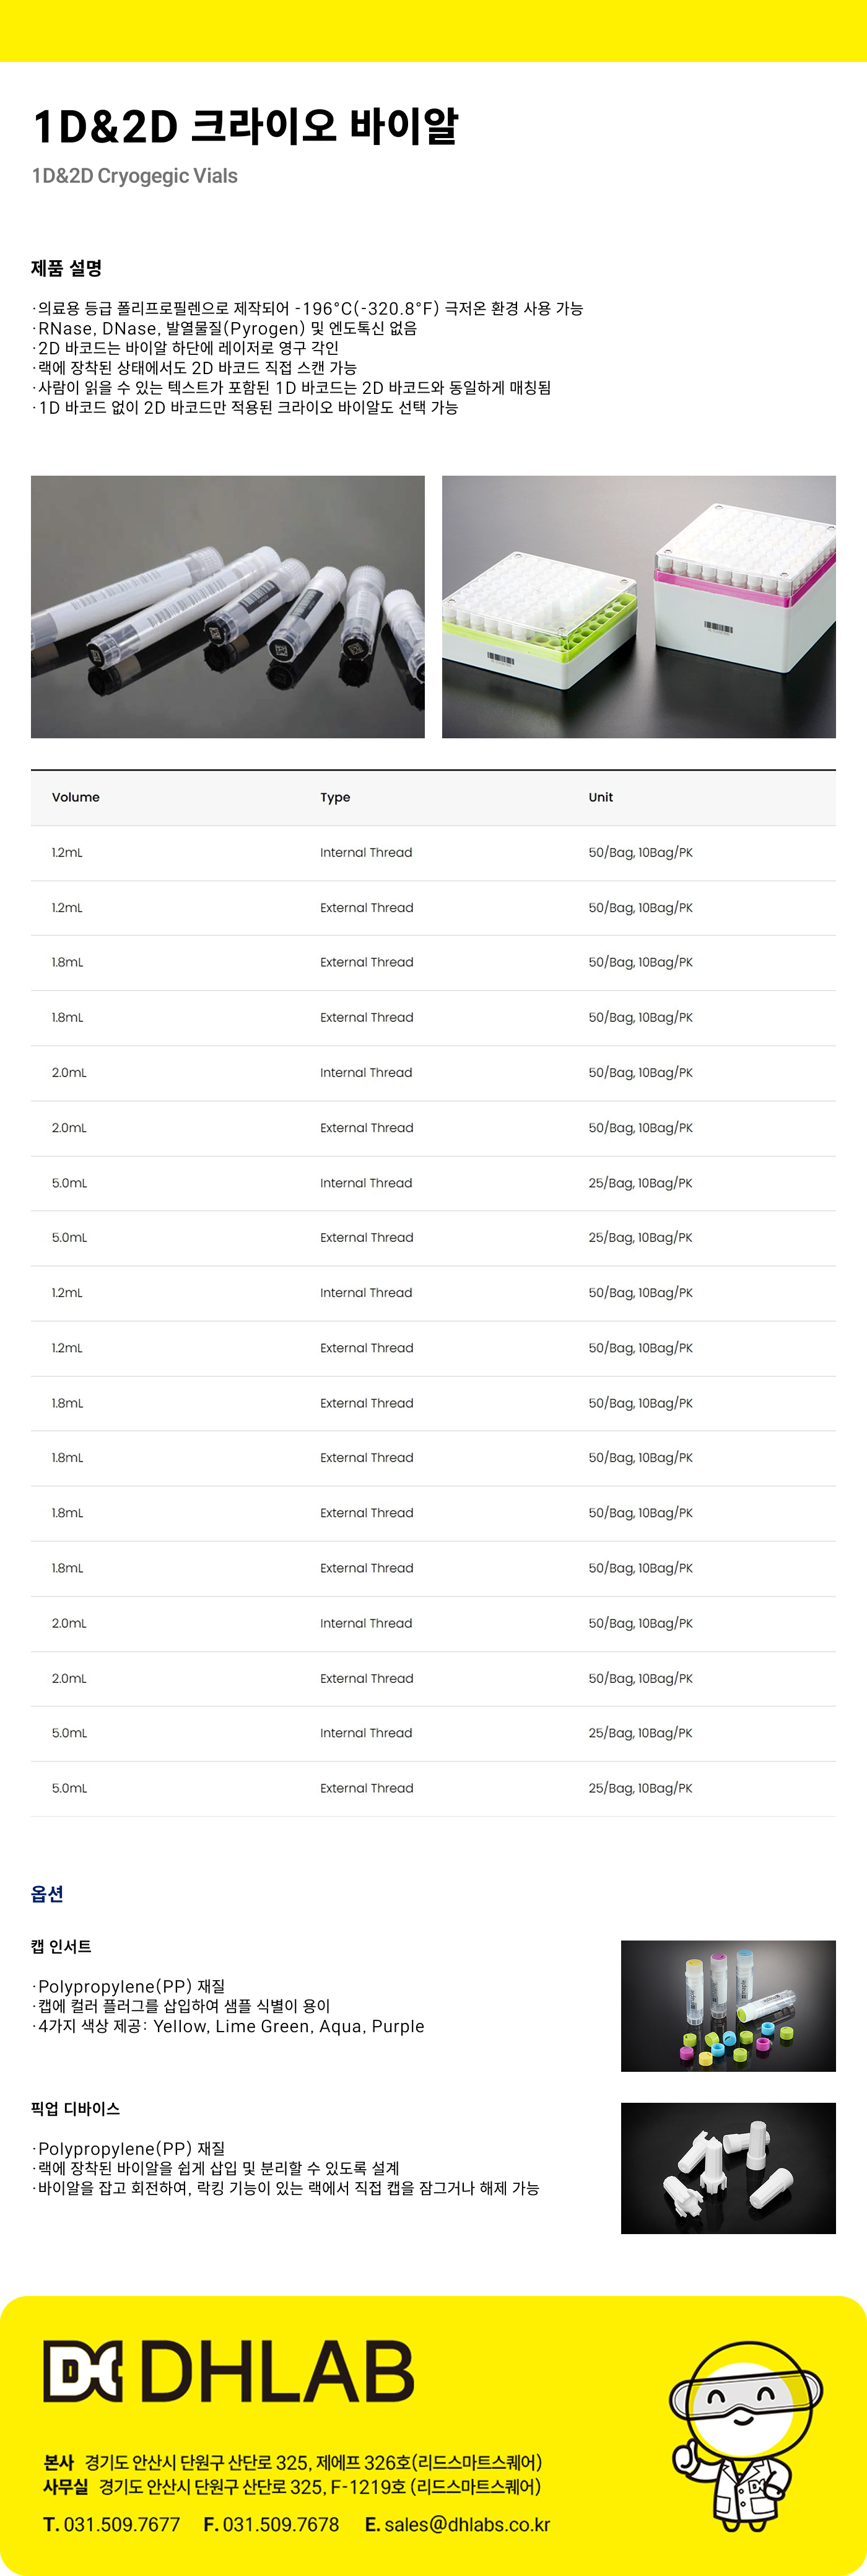Click the colored cap inserts image
This screenshot has width=867, height=2576.
(x=728, y=2005)
